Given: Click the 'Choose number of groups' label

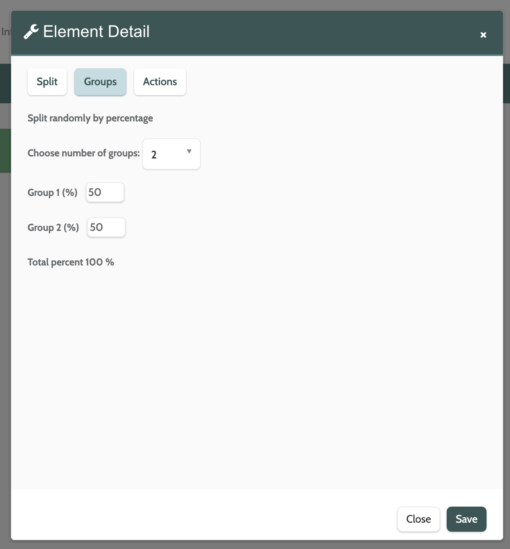Looking at the screenshot, I should [83, 154].
